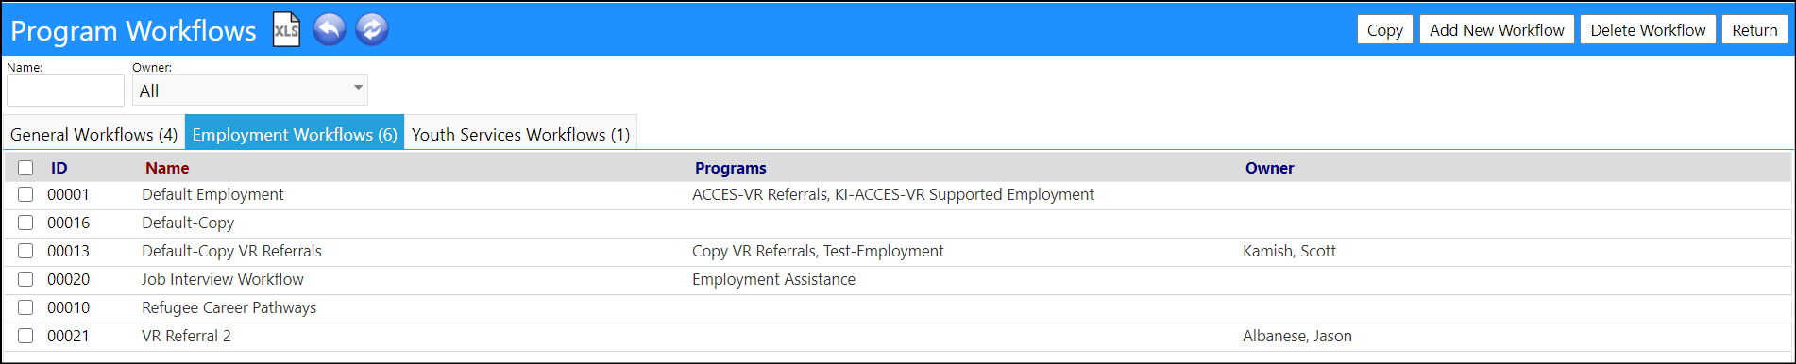Tick the checkbox for VR Referral 2
Screen dimensions: 1796x364
[25, 336]
